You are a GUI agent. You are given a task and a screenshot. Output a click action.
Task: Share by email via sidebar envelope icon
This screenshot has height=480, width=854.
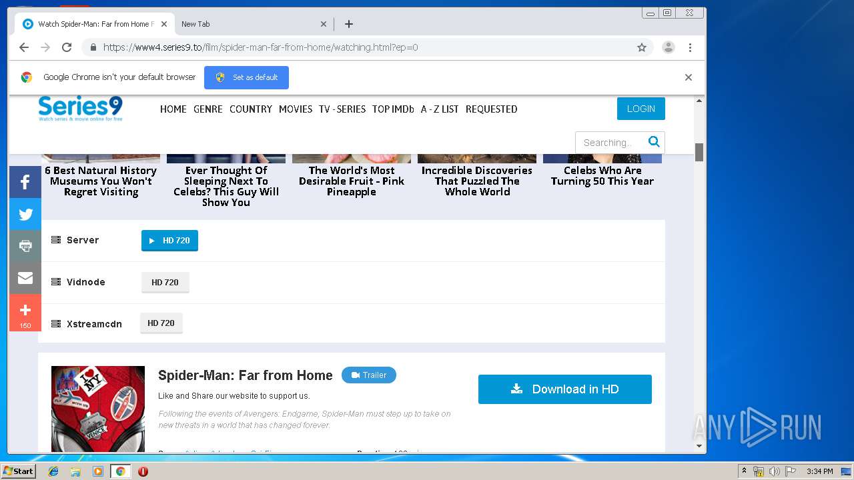pos(25,278)
